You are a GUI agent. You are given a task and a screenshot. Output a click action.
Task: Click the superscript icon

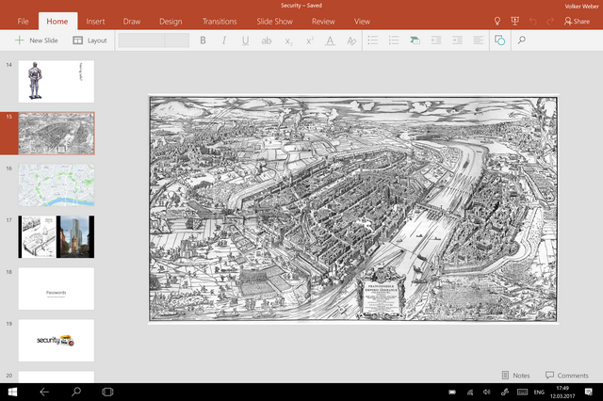309,40
